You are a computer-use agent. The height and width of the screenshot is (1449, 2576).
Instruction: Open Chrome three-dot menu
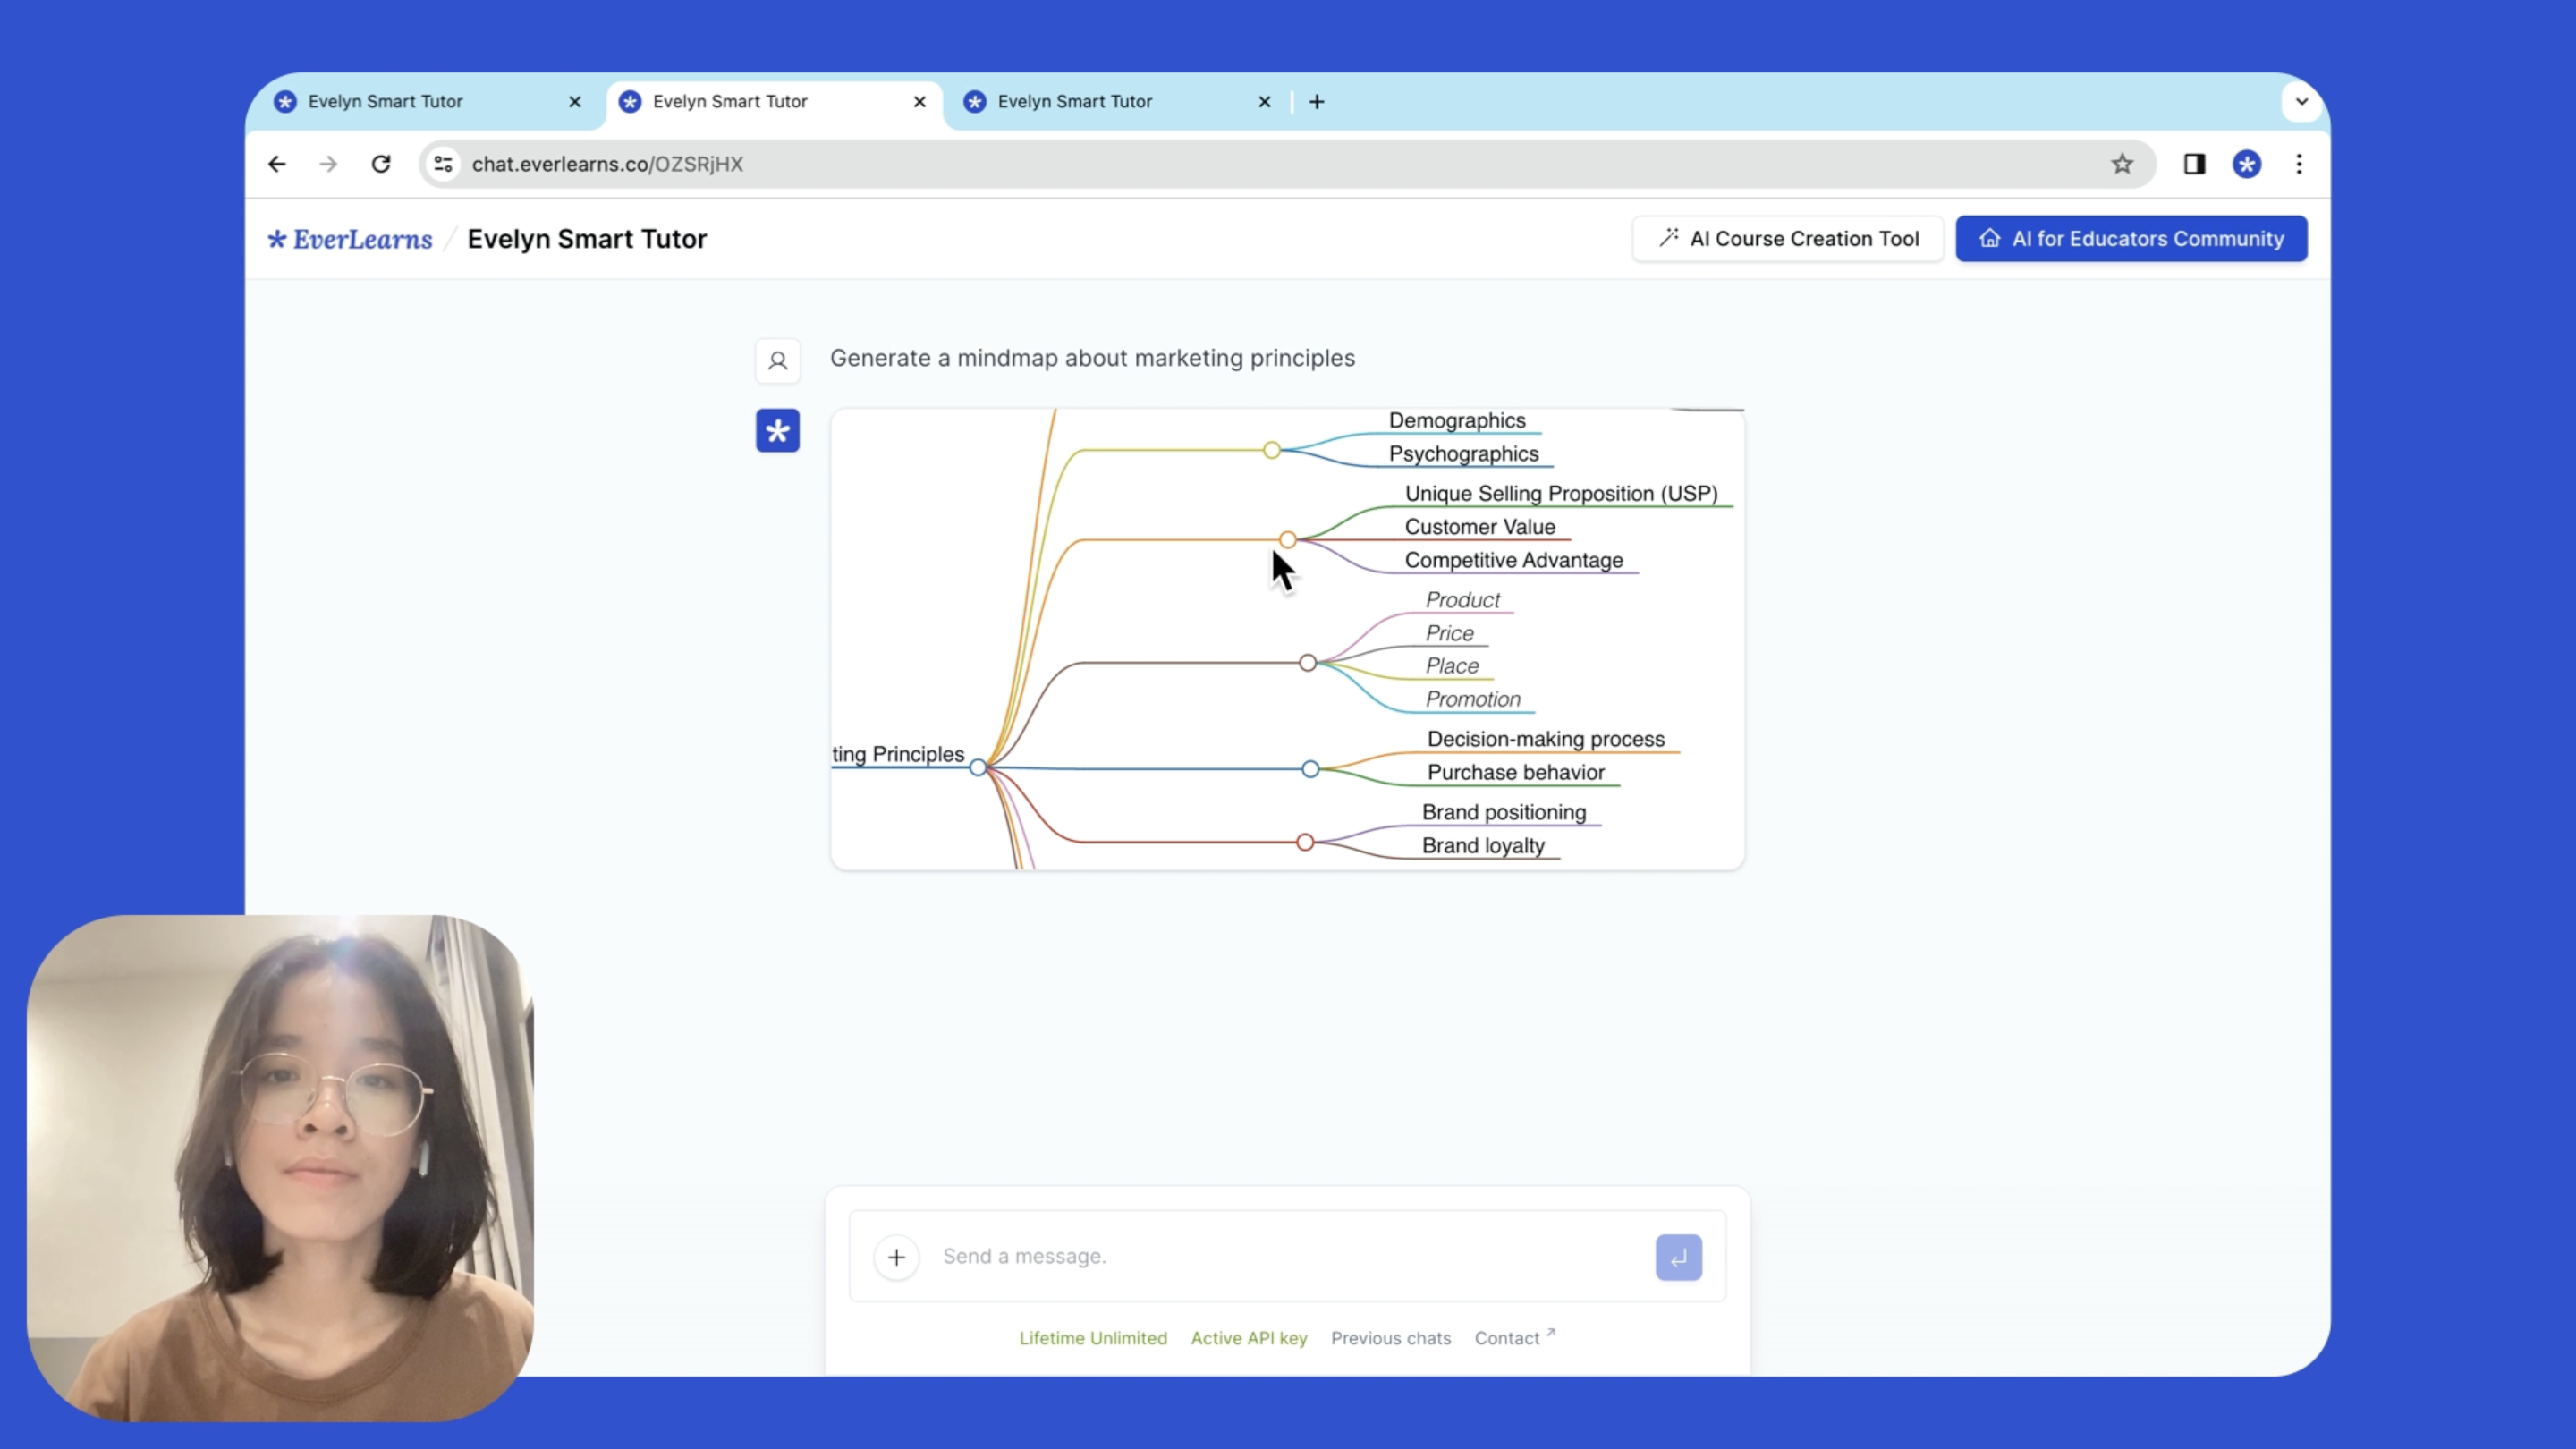2299,164
